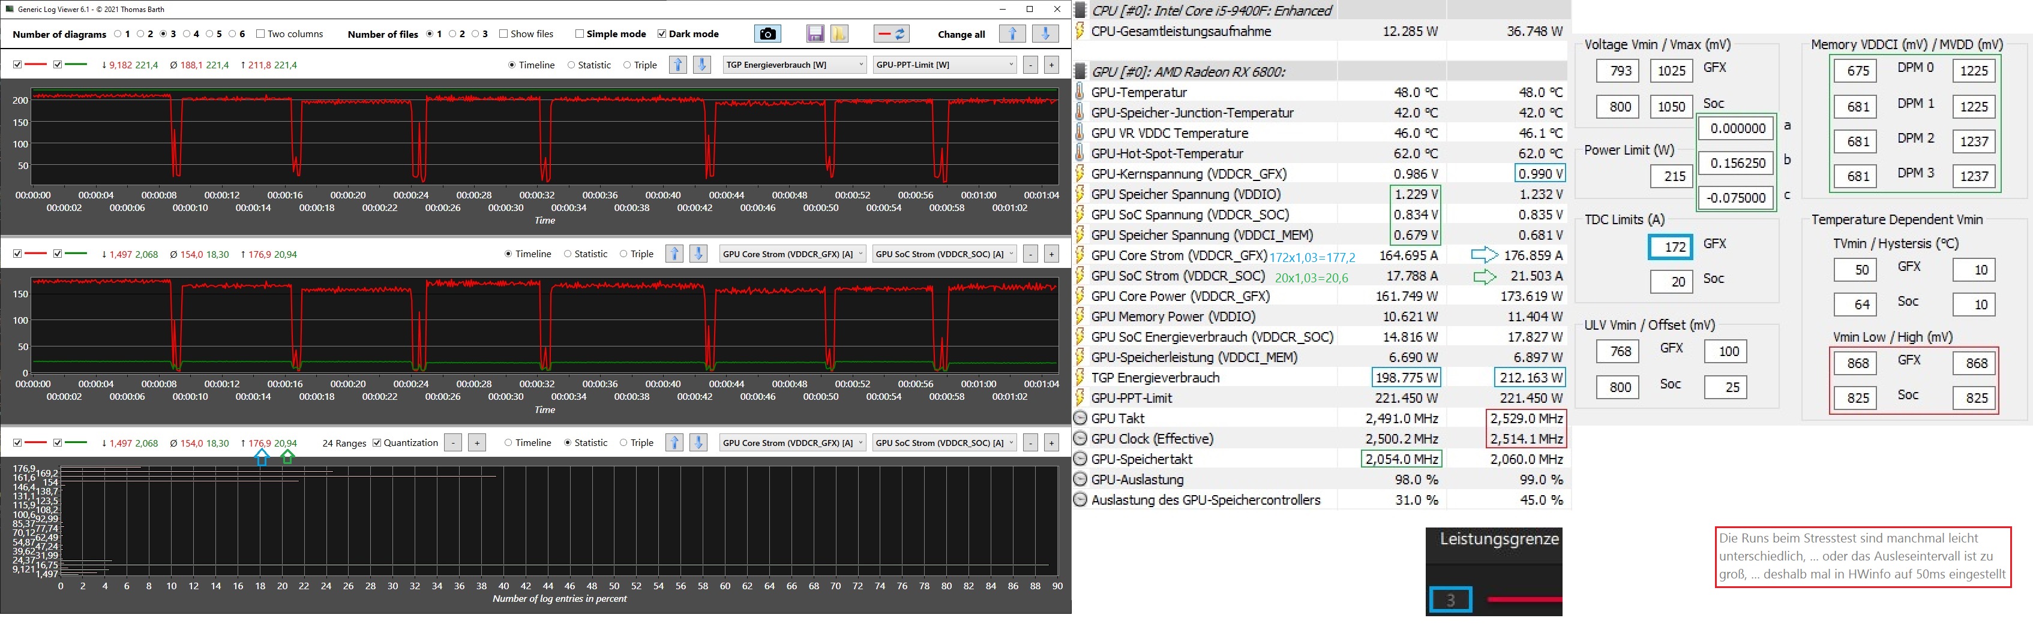Click the Change all blue down arrow
The image size is (2033, 633).
pyautogui.click(x=1046, y=34)
